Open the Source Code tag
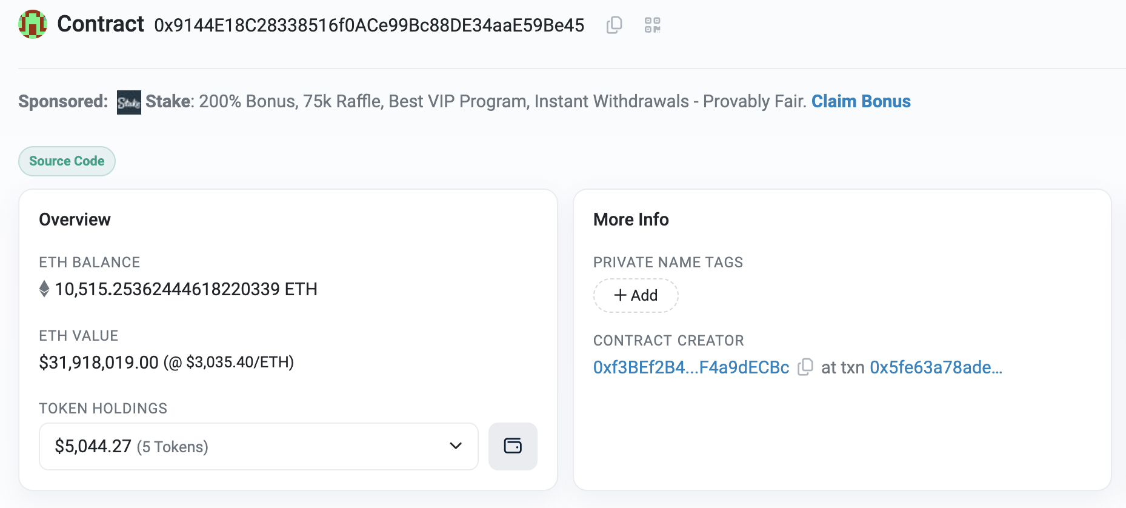This screenshot has height=508, width=1126. 67,161
